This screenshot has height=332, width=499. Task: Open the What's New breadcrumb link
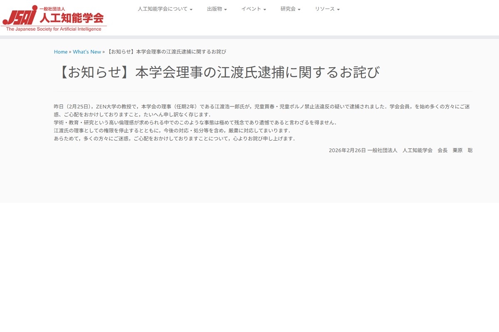[x=87, y=52]
